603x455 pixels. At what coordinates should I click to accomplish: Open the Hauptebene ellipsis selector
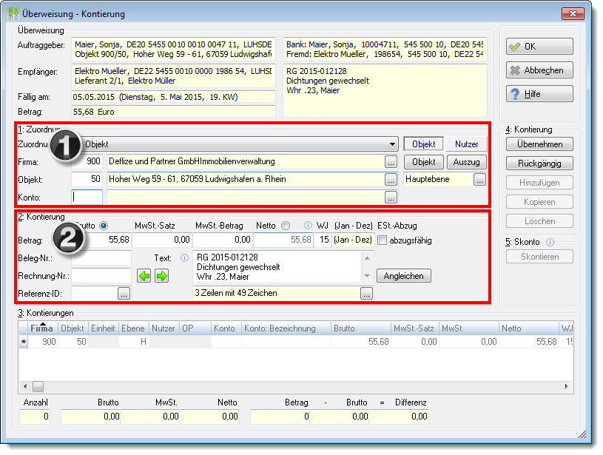[479, 180]
